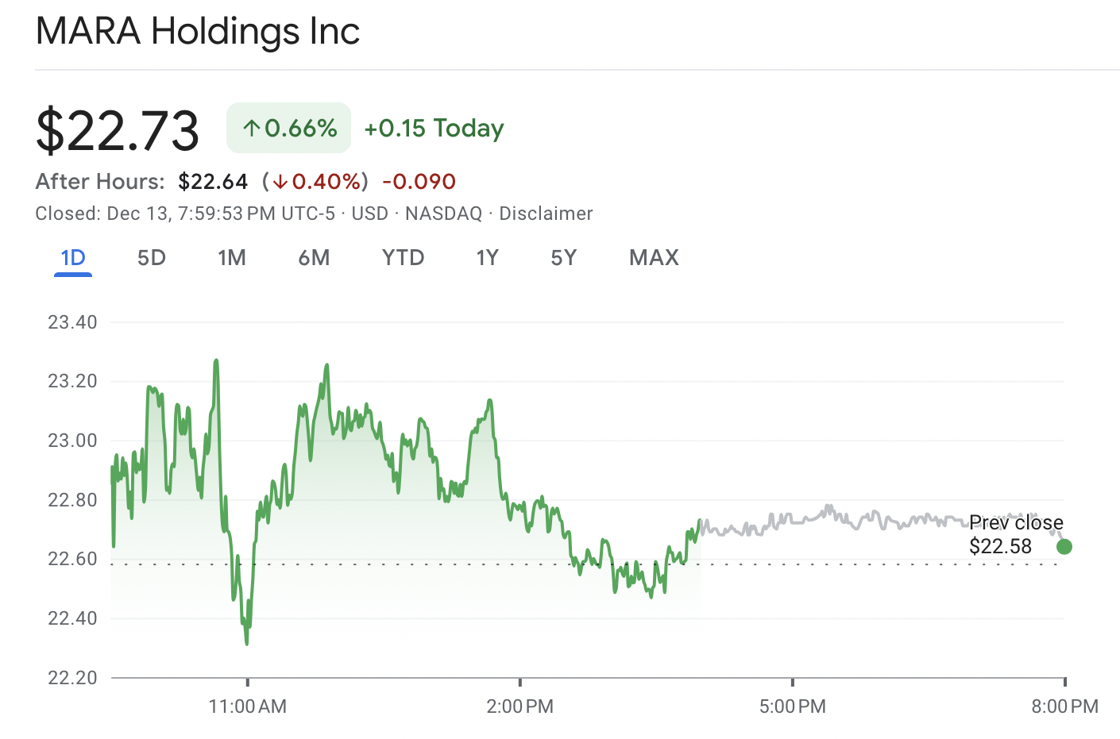The image size is (1120, 739).
Task: Click the green up arrow icon
Action: click(x=252, y=127)
